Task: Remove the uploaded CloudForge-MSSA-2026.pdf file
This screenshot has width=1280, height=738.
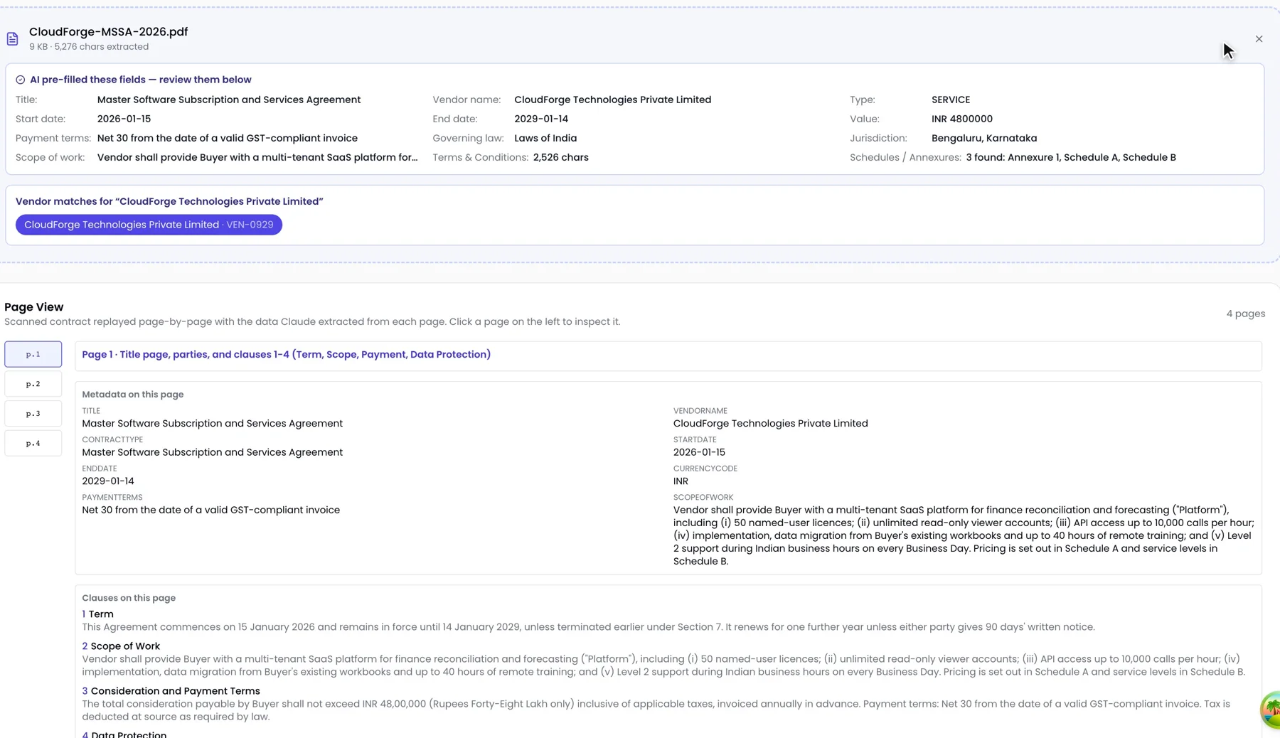Action: click(x=1259, y=39)
